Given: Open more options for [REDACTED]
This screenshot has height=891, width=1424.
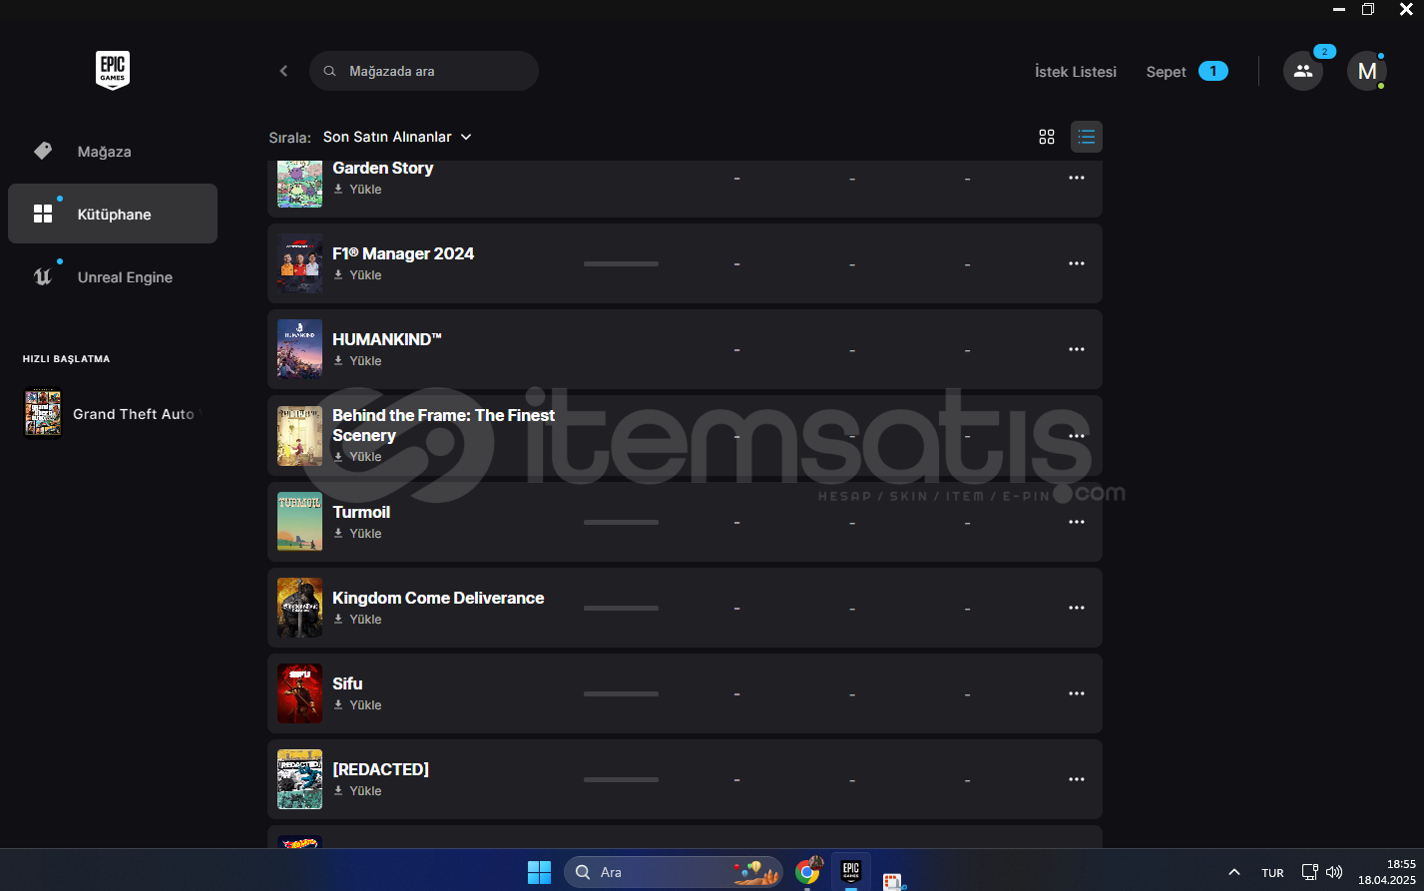Looking at the screenshot, I should click(x=1077, y=779).
